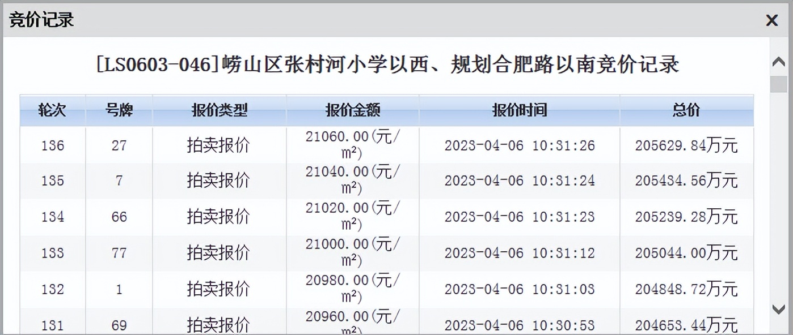Screen dimensions: 793x335
Task: Click the 21060.00 元/㎡ bid amount
Action: [352, 145]
